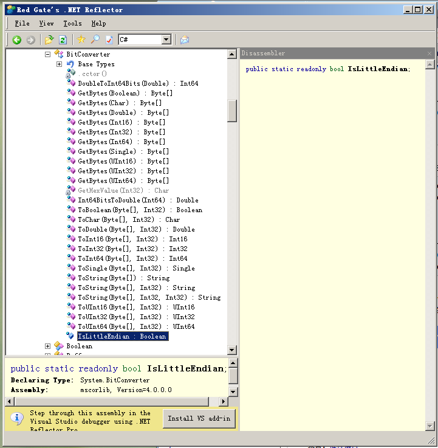The image size is (438, 448).
Task: Click Reflector app icon in title bar
Action: click(11, 10)
